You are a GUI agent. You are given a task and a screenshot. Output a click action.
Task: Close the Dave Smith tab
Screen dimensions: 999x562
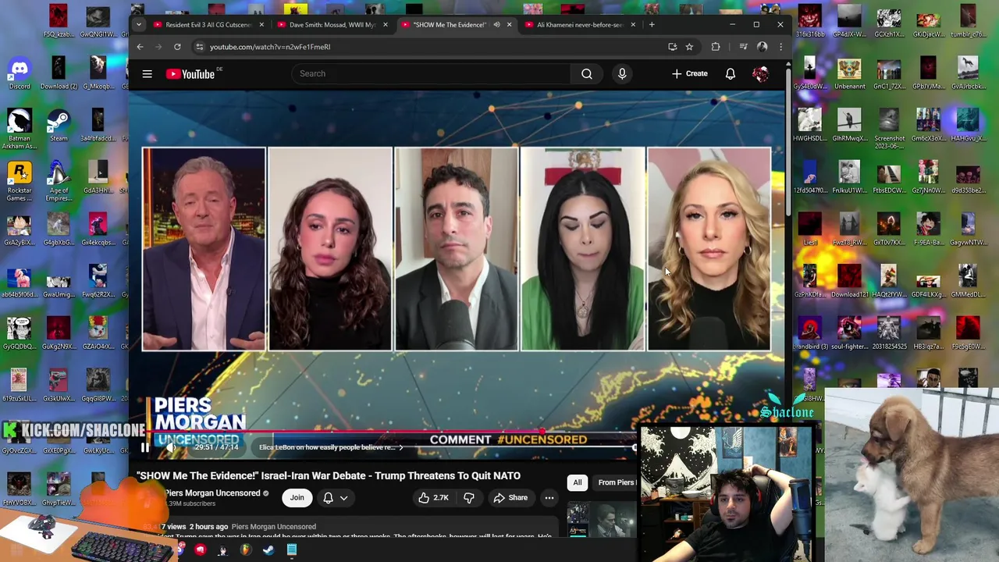[x=385, y=25]
